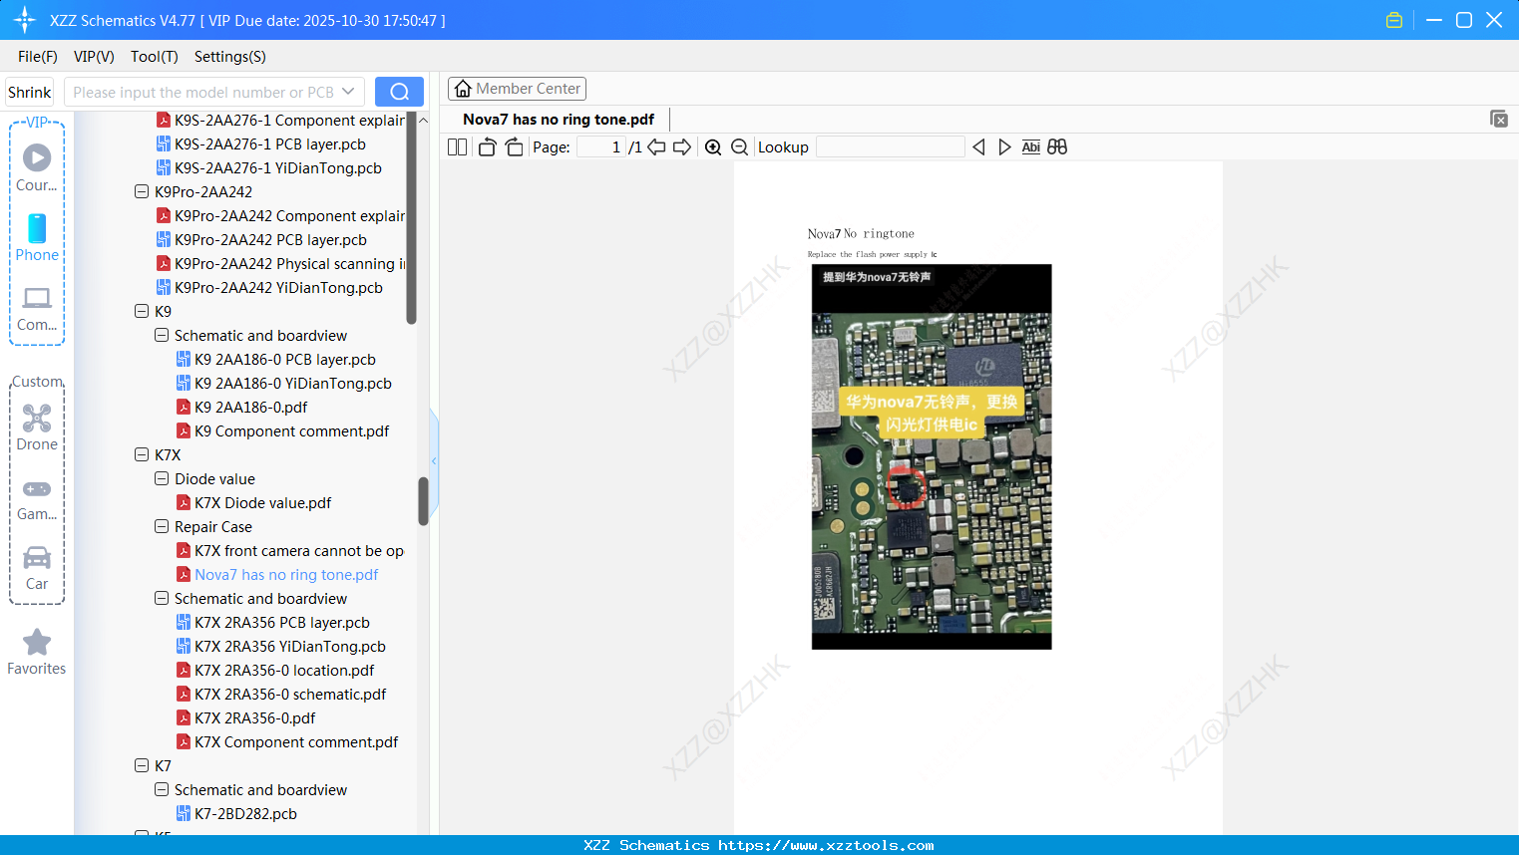Image resolution: width=1519 pixels, height=855 pixels.
Task: Select the Phone category icon
Action: 37,237
